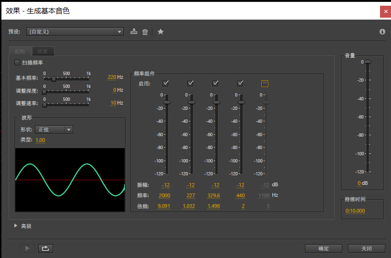391x258 pixels.
Task: Click fourth component amplitude -12 value
Action: [x=240, y=185]
